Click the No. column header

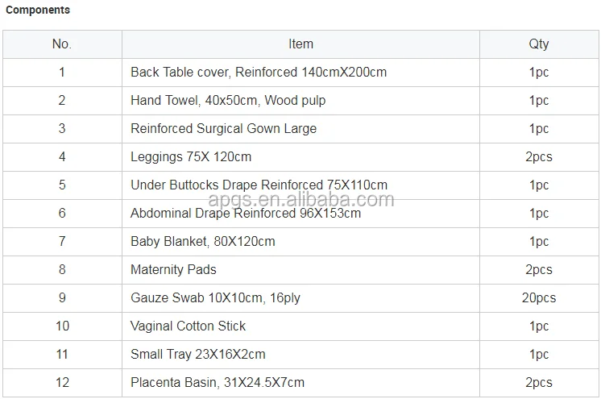click(62, 44)
